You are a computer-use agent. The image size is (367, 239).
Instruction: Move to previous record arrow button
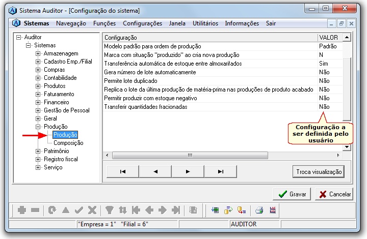tap(155, 171)
